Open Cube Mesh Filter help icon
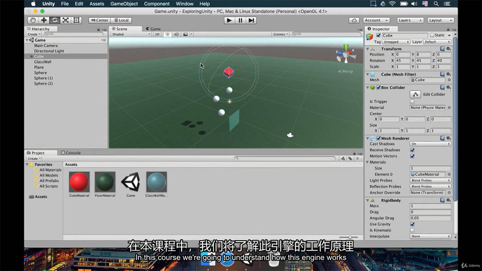482x271 pixels. coord(442,74)
